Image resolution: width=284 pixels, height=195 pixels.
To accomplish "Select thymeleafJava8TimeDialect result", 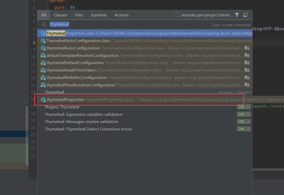I will coord(145,70).
